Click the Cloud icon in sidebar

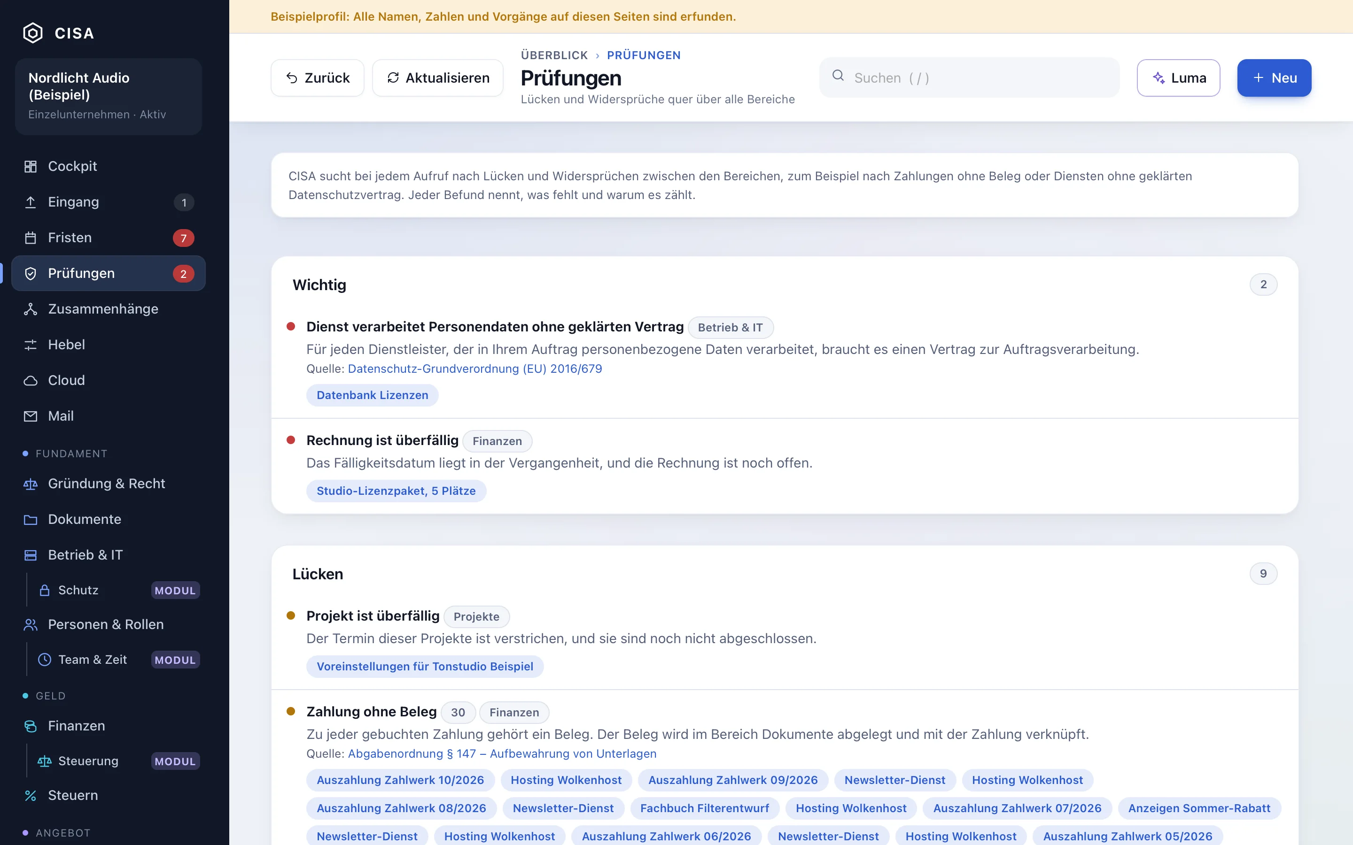coord(31,381)
